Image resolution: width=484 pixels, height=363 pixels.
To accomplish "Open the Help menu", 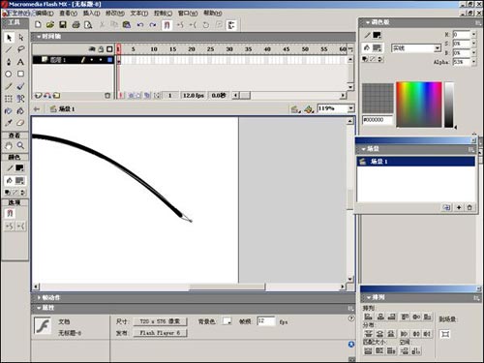I will pyautogui.click(x=213, y=13).
